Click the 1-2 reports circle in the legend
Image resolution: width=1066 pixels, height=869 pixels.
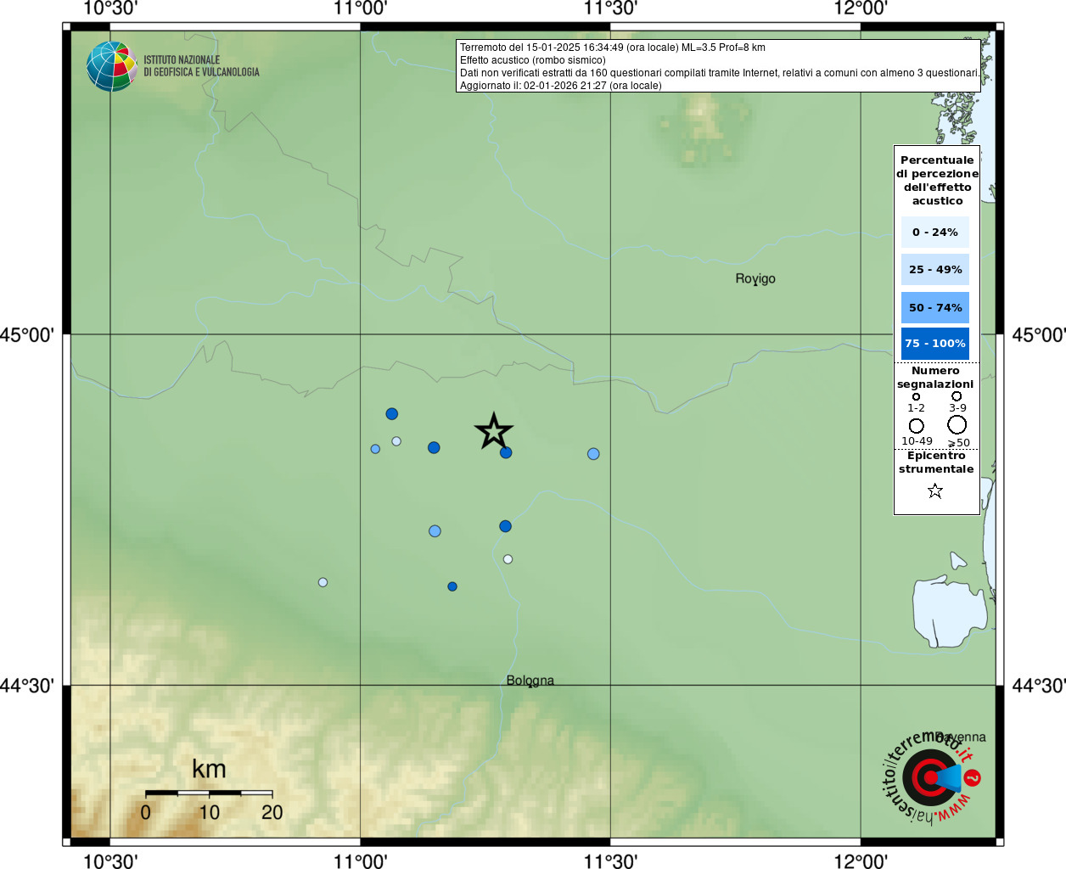coord(916,396)
